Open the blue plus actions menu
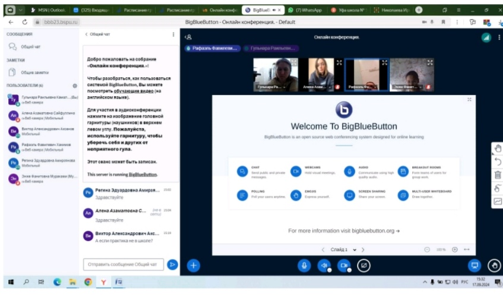Image resolution: width=503 pixels, height=298 pixels. coord(193,265)
